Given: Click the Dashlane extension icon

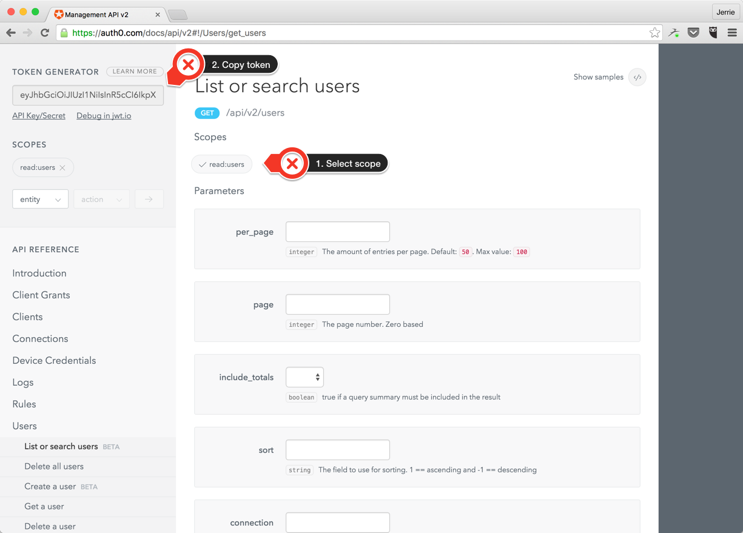Looking at the screenshot, I should point(674,32).
